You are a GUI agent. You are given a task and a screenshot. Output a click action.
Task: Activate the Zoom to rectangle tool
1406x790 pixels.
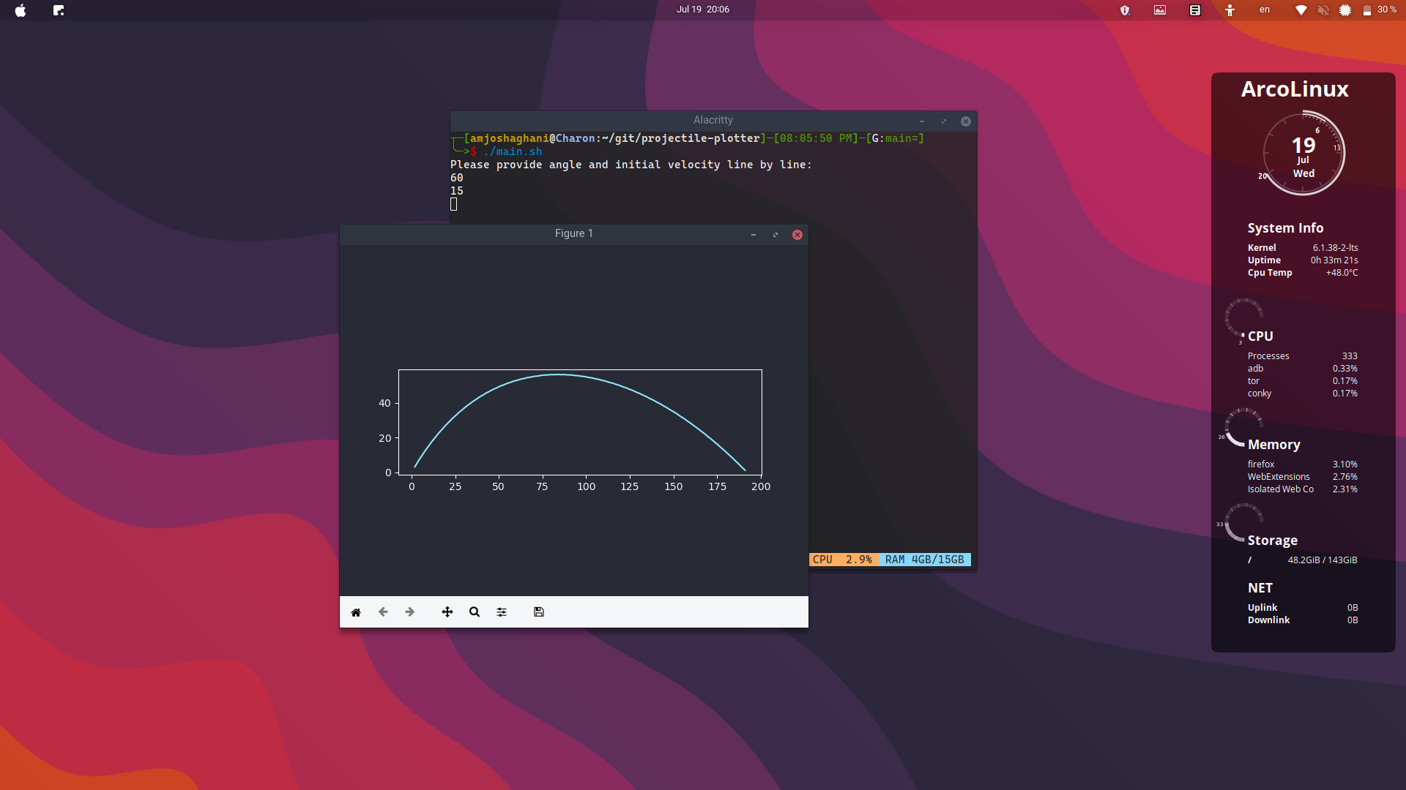[x=475, y=612]
